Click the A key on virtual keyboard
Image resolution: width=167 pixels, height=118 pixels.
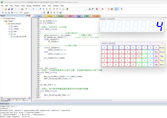(x=104, y=52)
